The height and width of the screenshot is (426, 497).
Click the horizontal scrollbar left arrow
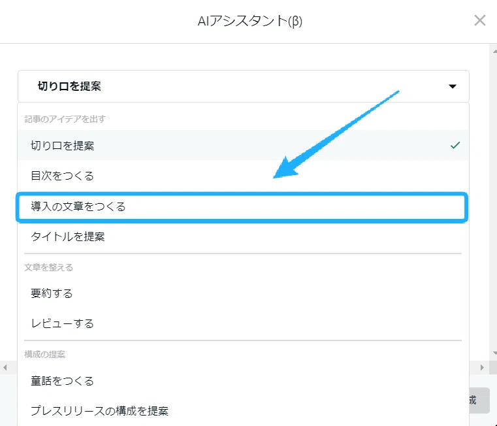(x=5, y=368)
